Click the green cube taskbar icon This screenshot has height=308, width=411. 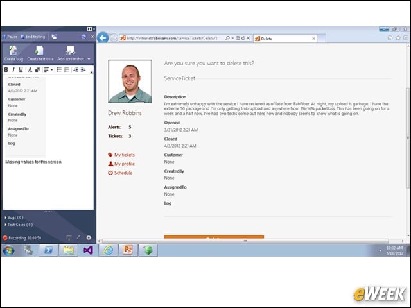pos(148,250)
